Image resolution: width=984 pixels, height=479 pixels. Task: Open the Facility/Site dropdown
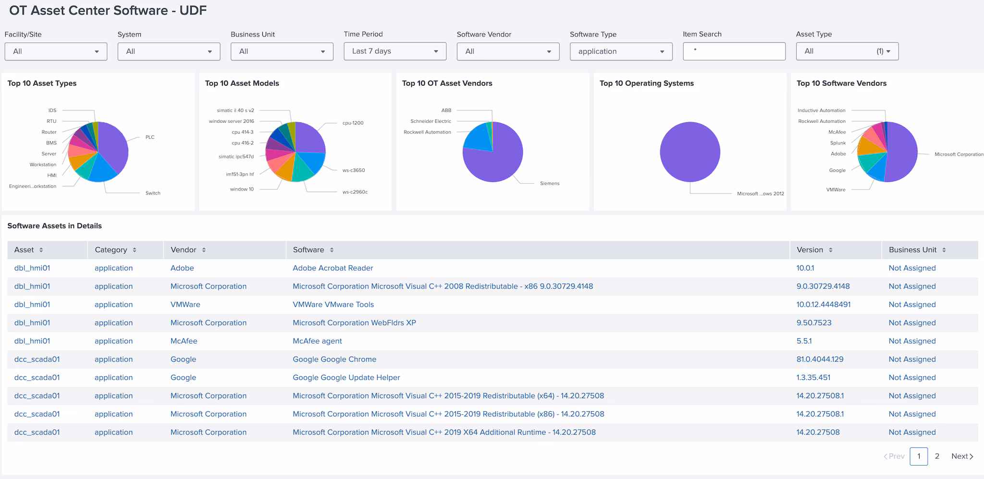(56, 51)
